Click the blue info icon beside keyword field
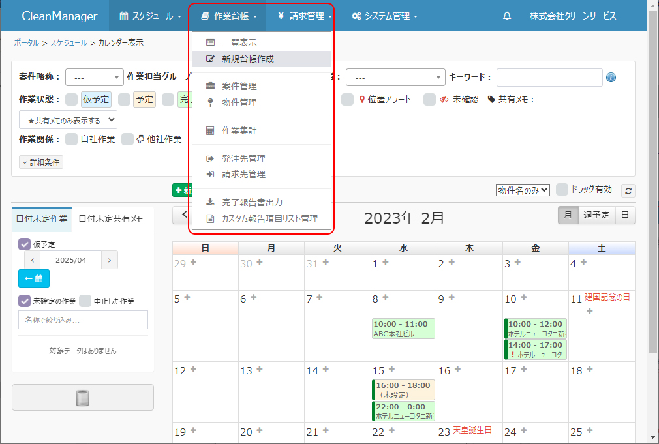Screen dimensions: 659x444 point(611,78)
